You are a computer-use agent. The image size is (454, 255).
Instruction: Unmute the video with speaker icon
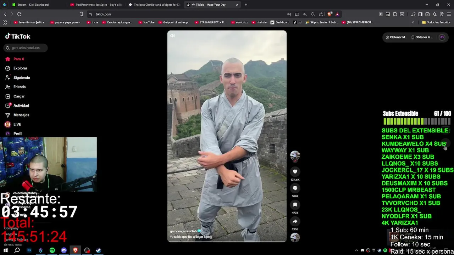click(x=172, y=36)
